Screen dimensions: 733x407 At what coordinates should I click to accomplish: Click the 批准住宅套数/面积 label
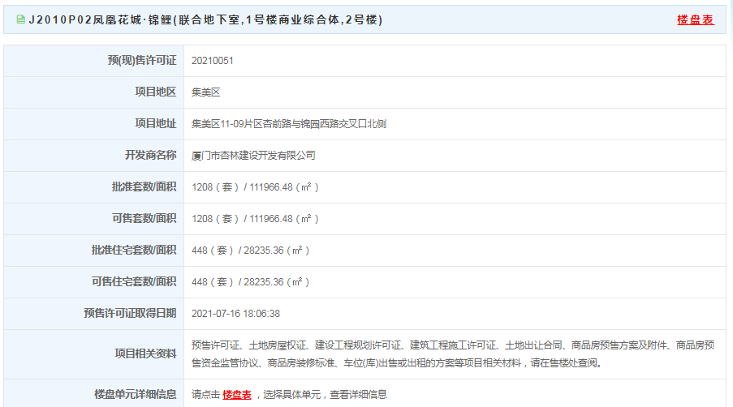[x=134, y=251]
